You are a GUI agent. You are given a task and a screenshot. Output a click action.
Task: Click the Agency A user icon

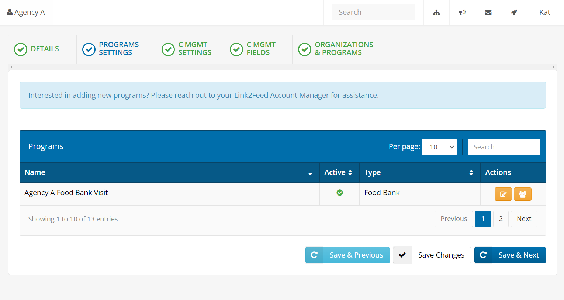[x=10, y=12]
